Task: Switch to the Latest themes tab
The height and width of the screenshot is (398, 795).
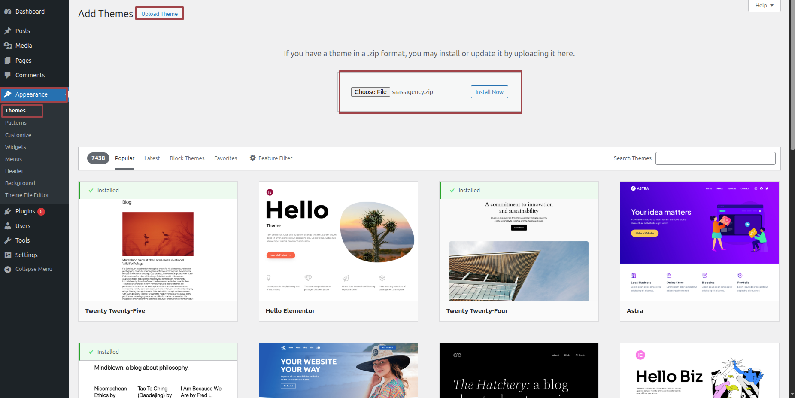Action: click(x=152, y=158)
